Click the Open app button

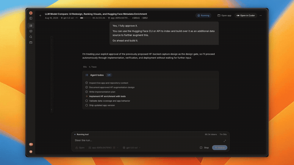point(224,15)
